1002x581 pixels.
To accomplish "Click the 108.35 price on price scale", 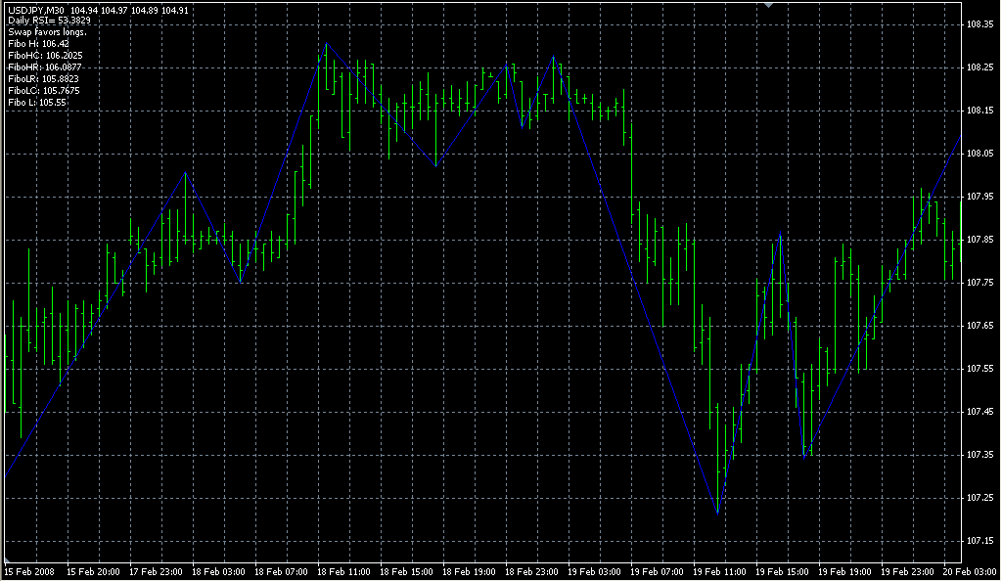I will tap(979, 24).
